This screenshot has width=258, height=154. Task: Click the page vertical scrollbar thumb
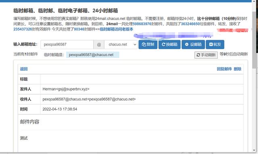(x=254, y=40)
